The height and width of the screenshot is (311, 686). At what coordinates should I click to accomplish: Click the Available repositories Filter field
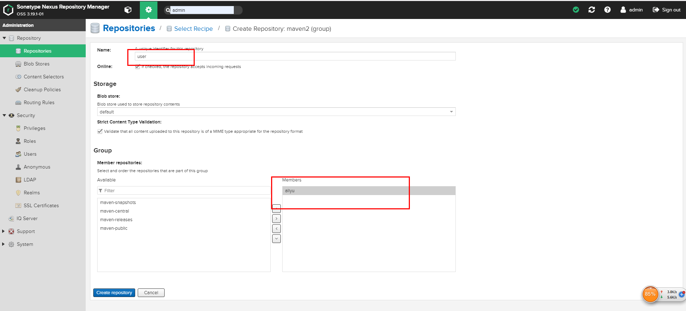tap(184, 190)
